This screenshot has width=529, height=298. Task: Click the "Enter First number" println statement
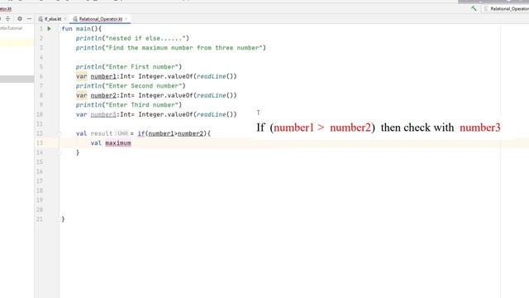pos(129,67)
